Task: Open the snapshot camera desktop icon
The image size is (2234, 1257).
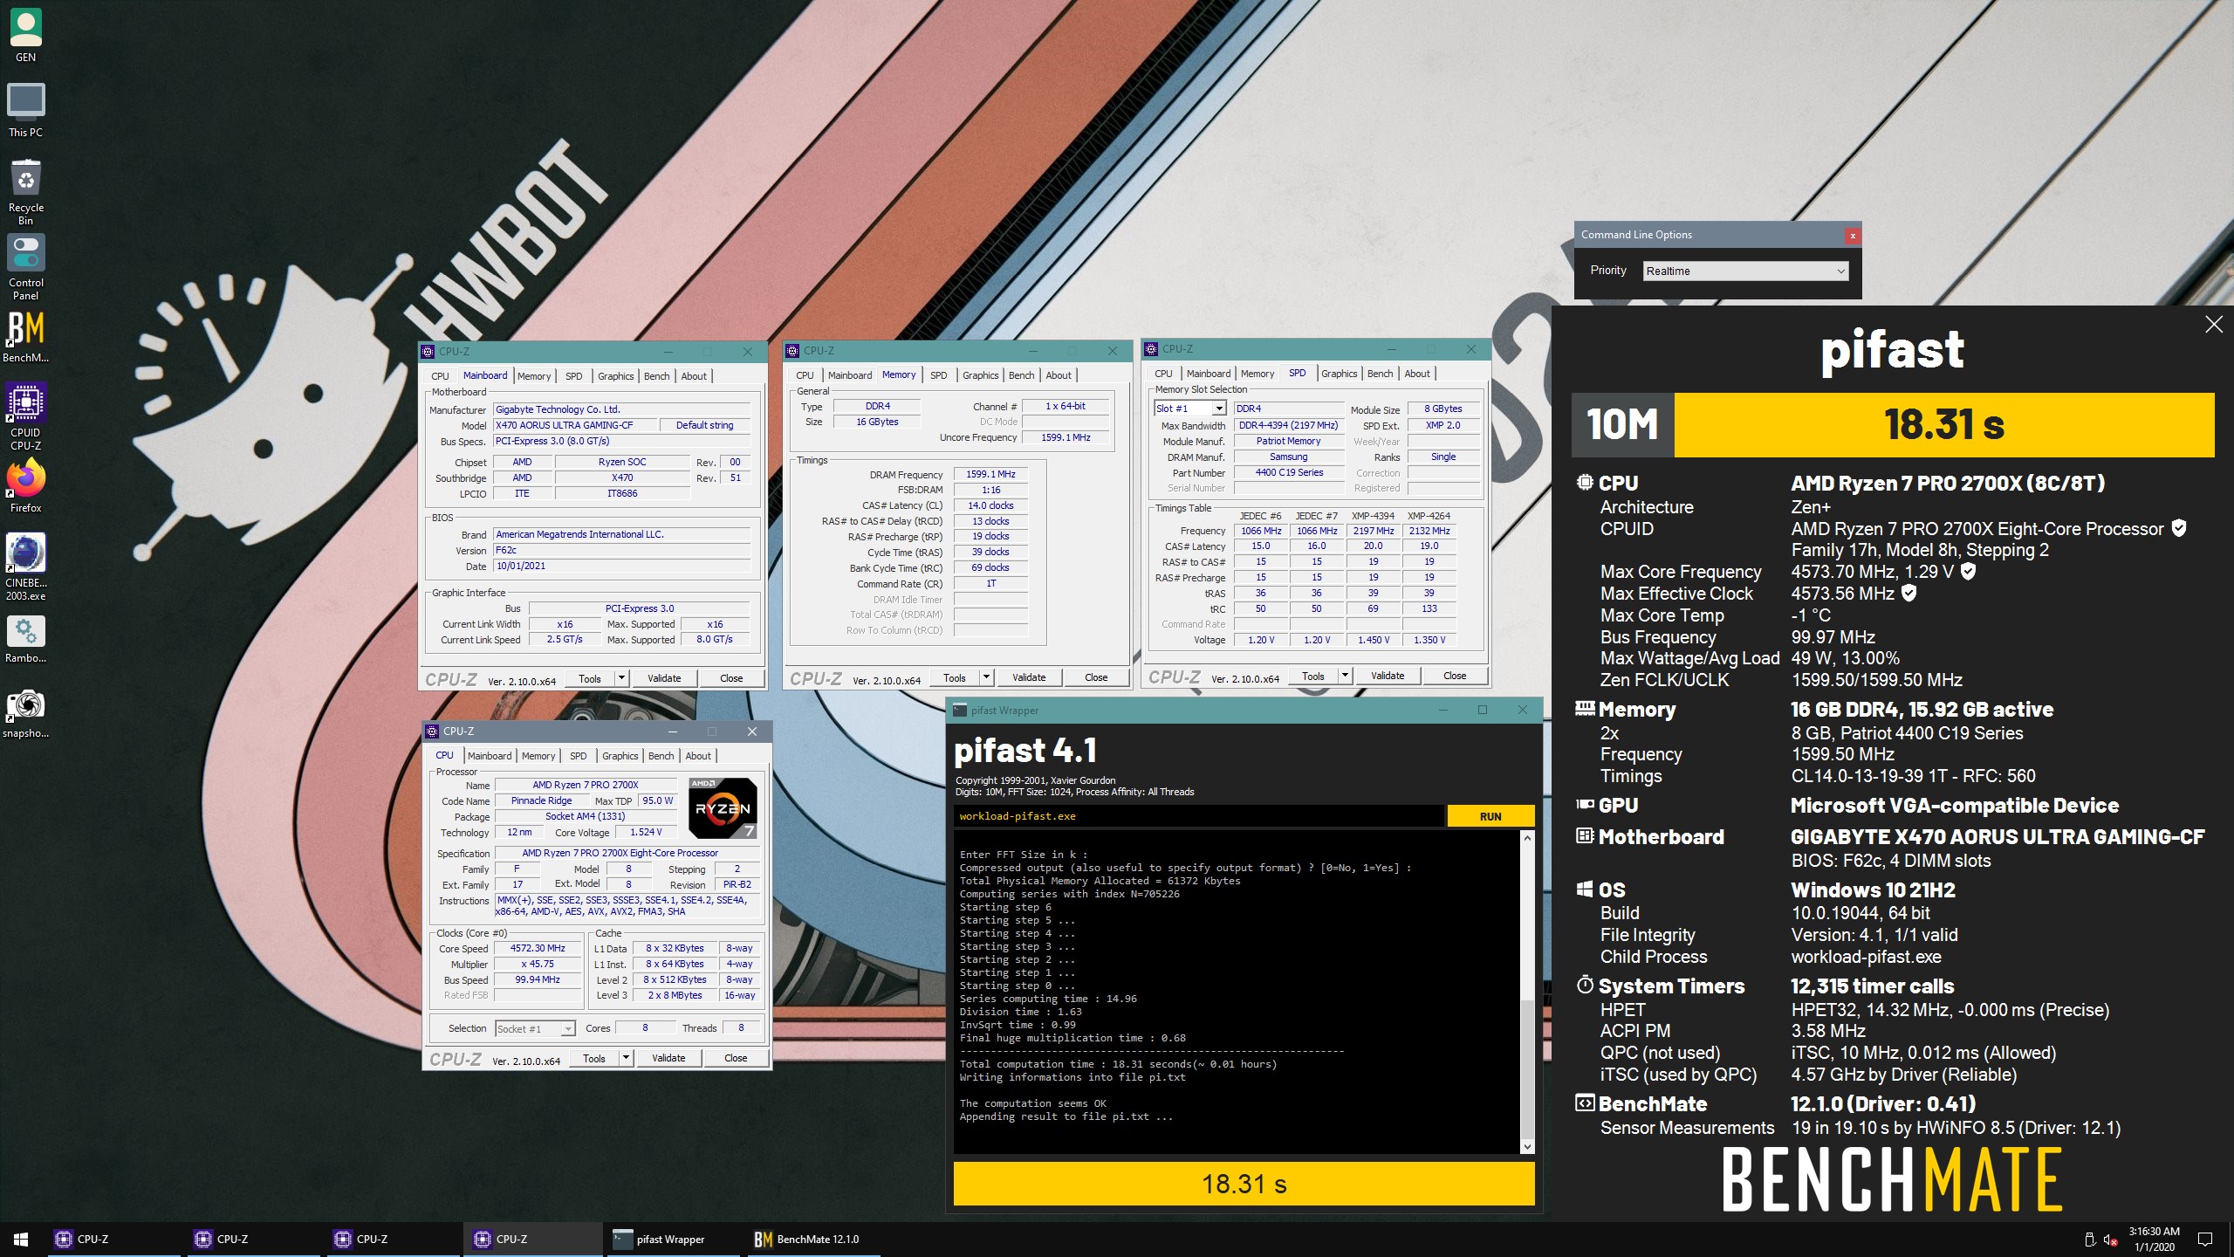Action: coord(25,714)
